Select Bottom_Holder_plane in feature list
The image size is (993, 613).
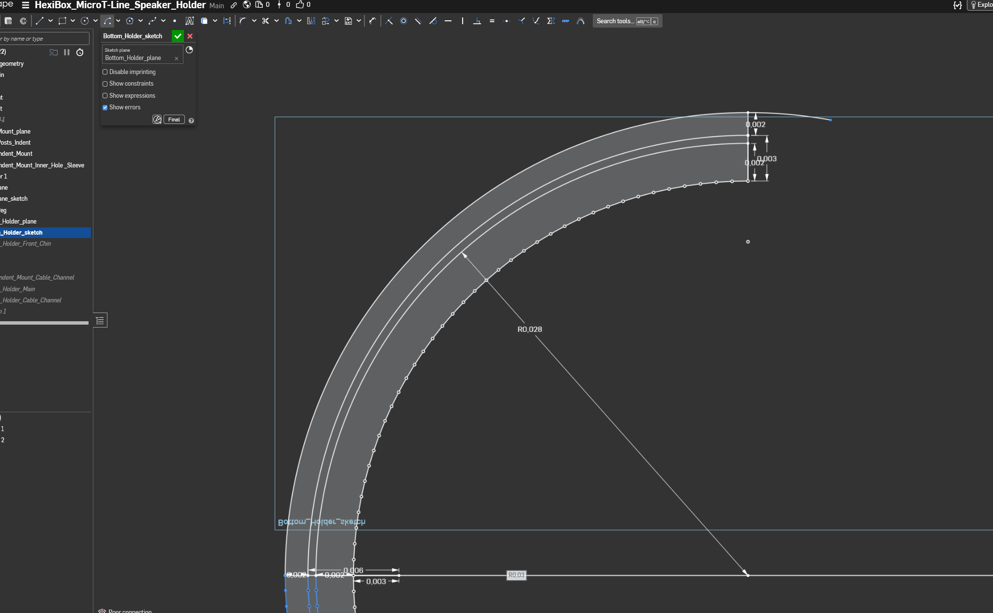click(x=19, y=222)
